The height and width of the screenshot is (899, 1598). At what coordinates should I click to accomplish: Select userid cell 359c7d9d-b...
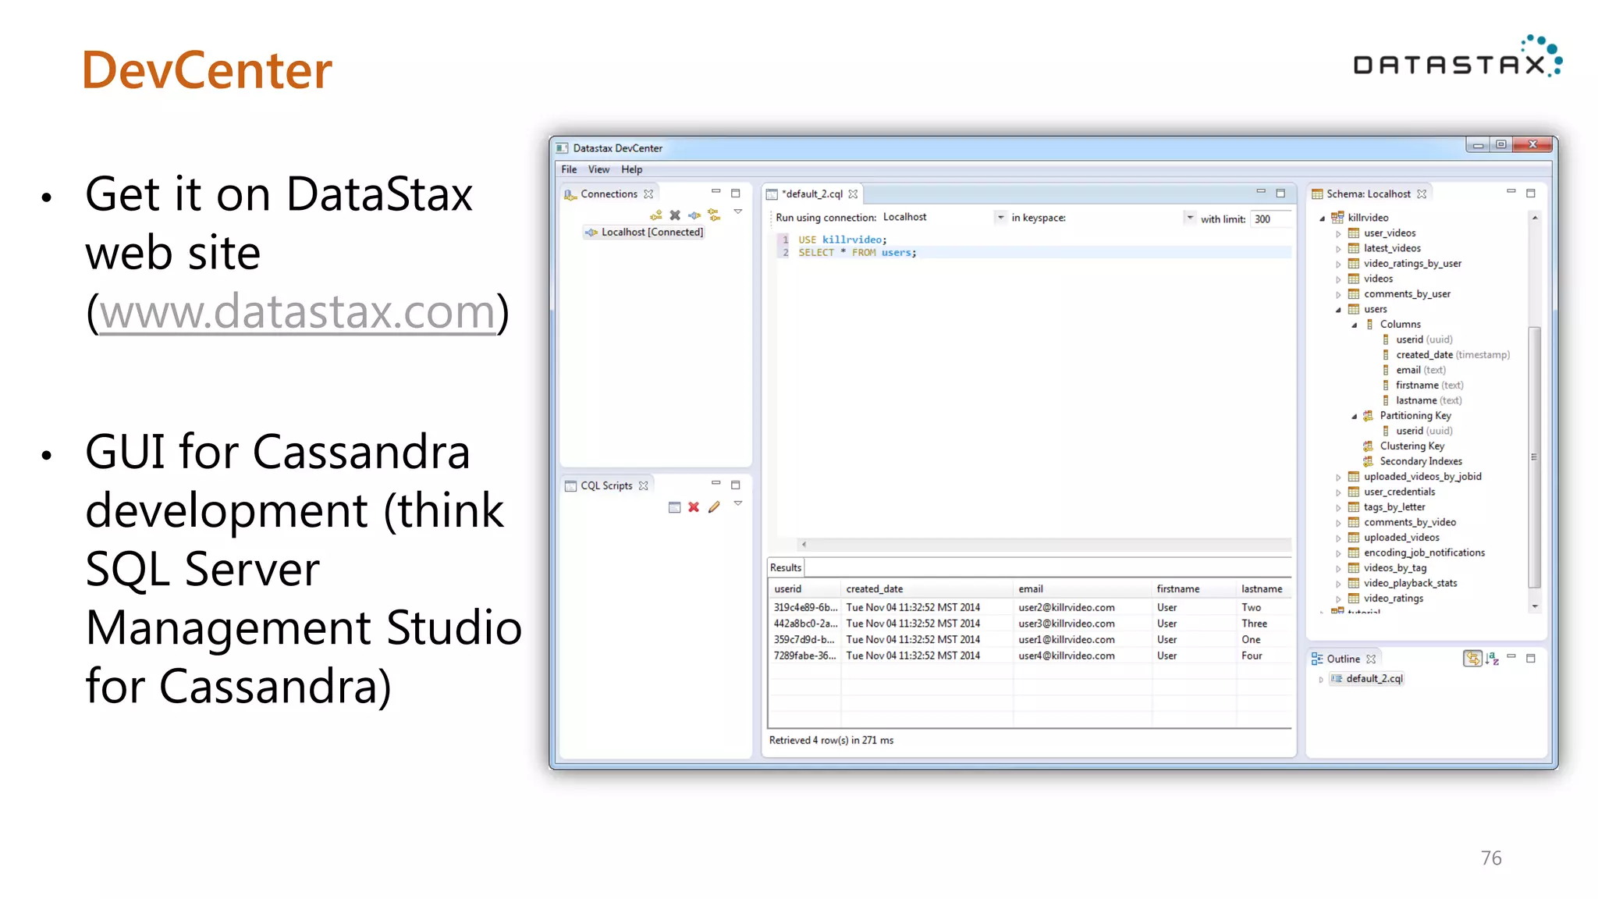804,640
